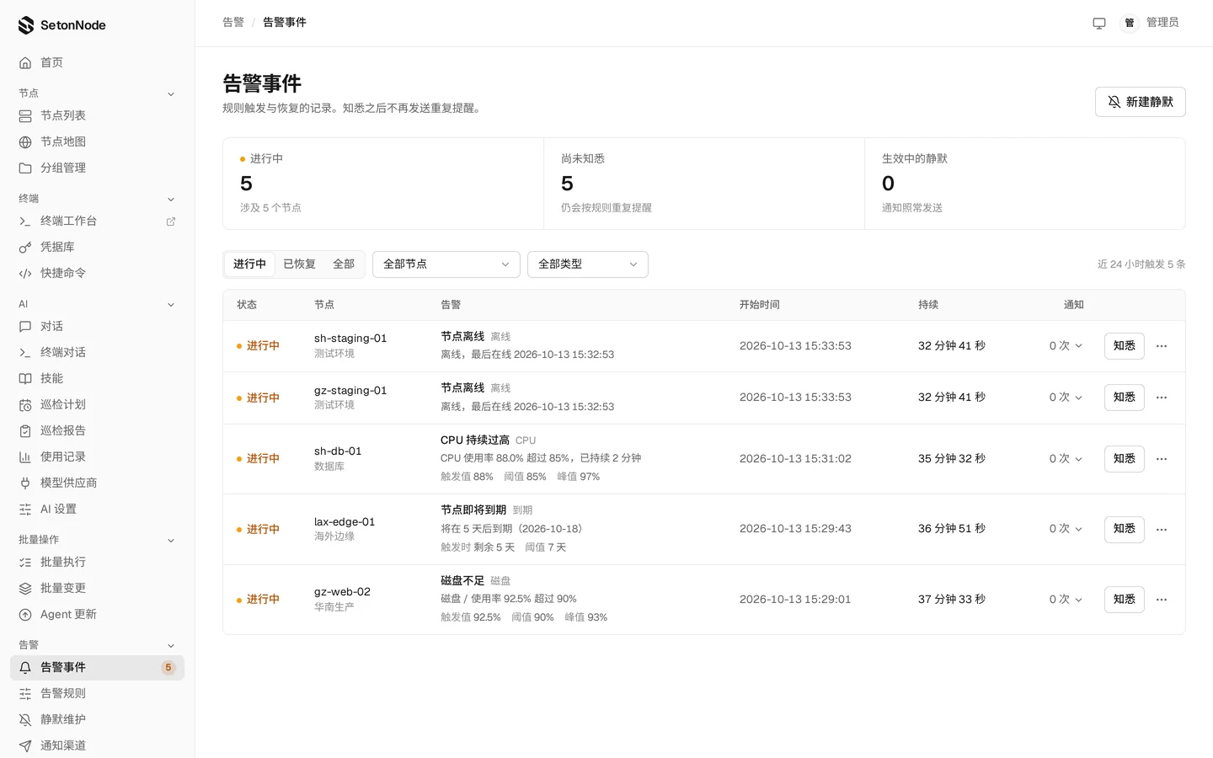
Task: Open 使用记录 chart icon
Action: [25, 457]
